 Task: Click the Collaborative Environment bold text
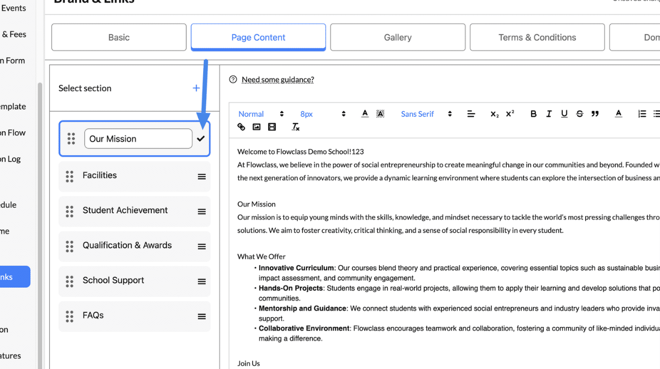pyautogui.click(x=304, y=329)
